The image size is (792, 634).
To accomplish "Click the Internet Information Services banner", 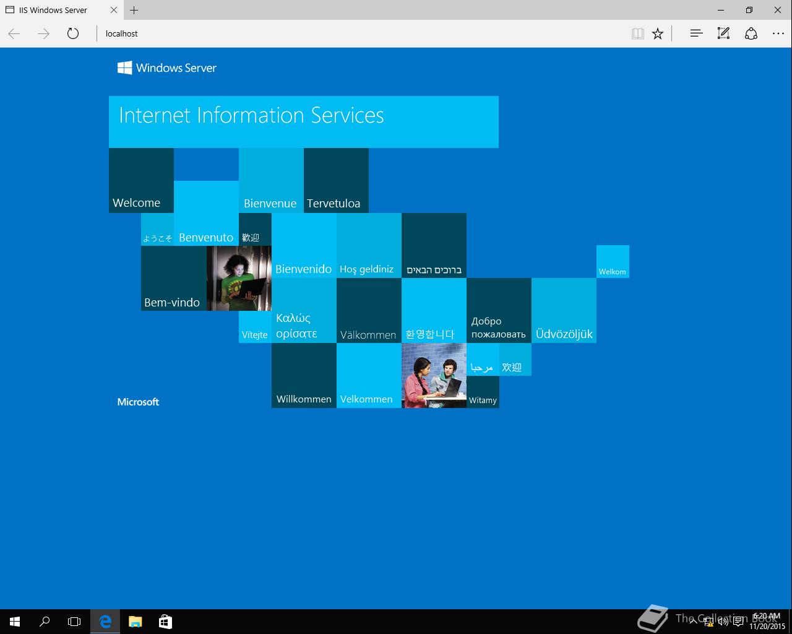I will click(304, 121).
